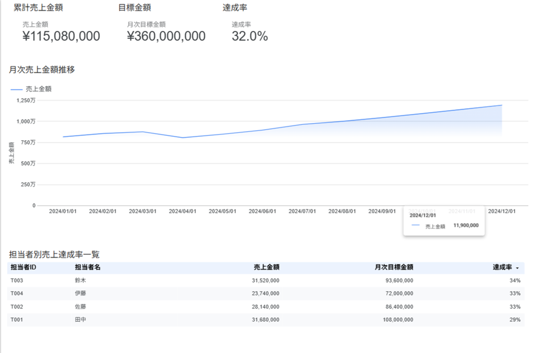
Task: Click the 2024/03/01 x-axis label
Action: [143, 211]
